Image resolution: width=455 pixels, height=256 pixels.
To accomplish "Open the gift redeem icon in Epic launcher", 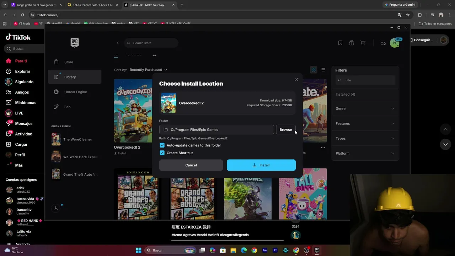I will [x=352, y=43].
